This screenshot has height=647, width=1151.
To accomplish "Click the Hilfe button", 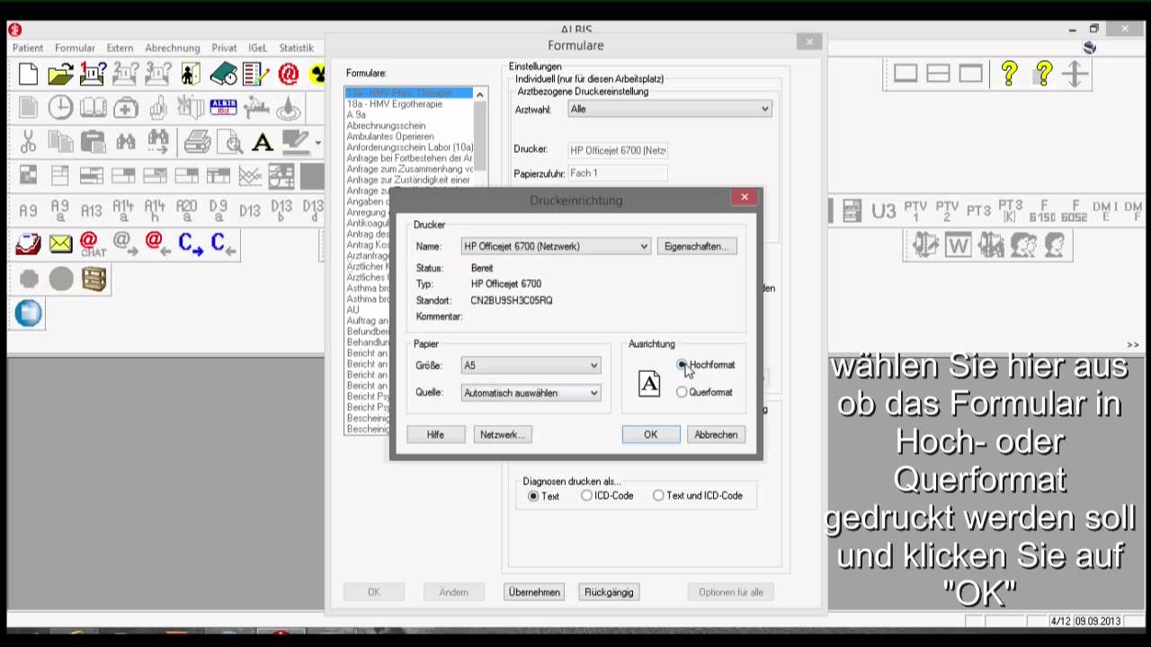I will 435,434.
